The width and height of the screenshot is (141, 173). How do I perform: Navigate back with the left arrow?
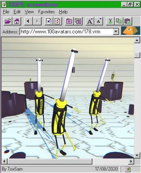[28, 21]
